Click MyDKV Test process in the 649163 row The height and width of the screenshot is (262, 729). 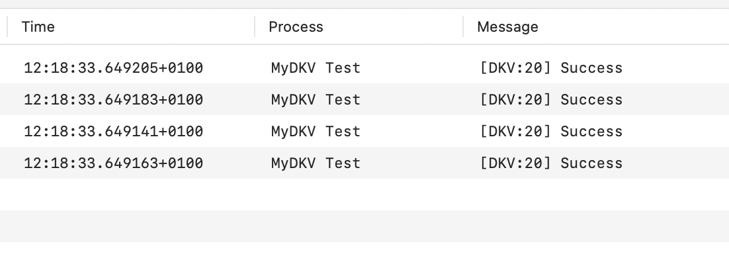[316, 163]
